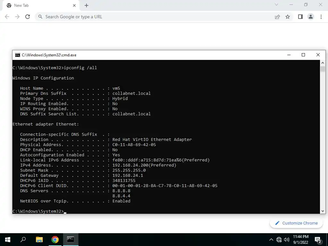The width and height of the screenshot is (328, 246).
Task: Click DHCPv6 IAID value 348131755
Action: point(124,181)
